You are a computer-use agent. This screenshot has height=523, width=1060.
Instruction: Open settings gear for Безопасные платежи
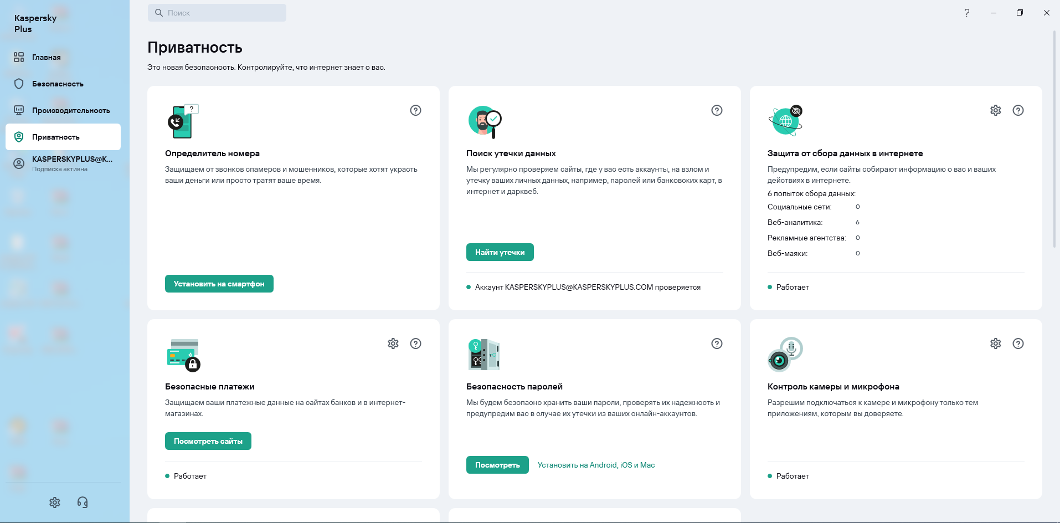(x=393, y=343)
